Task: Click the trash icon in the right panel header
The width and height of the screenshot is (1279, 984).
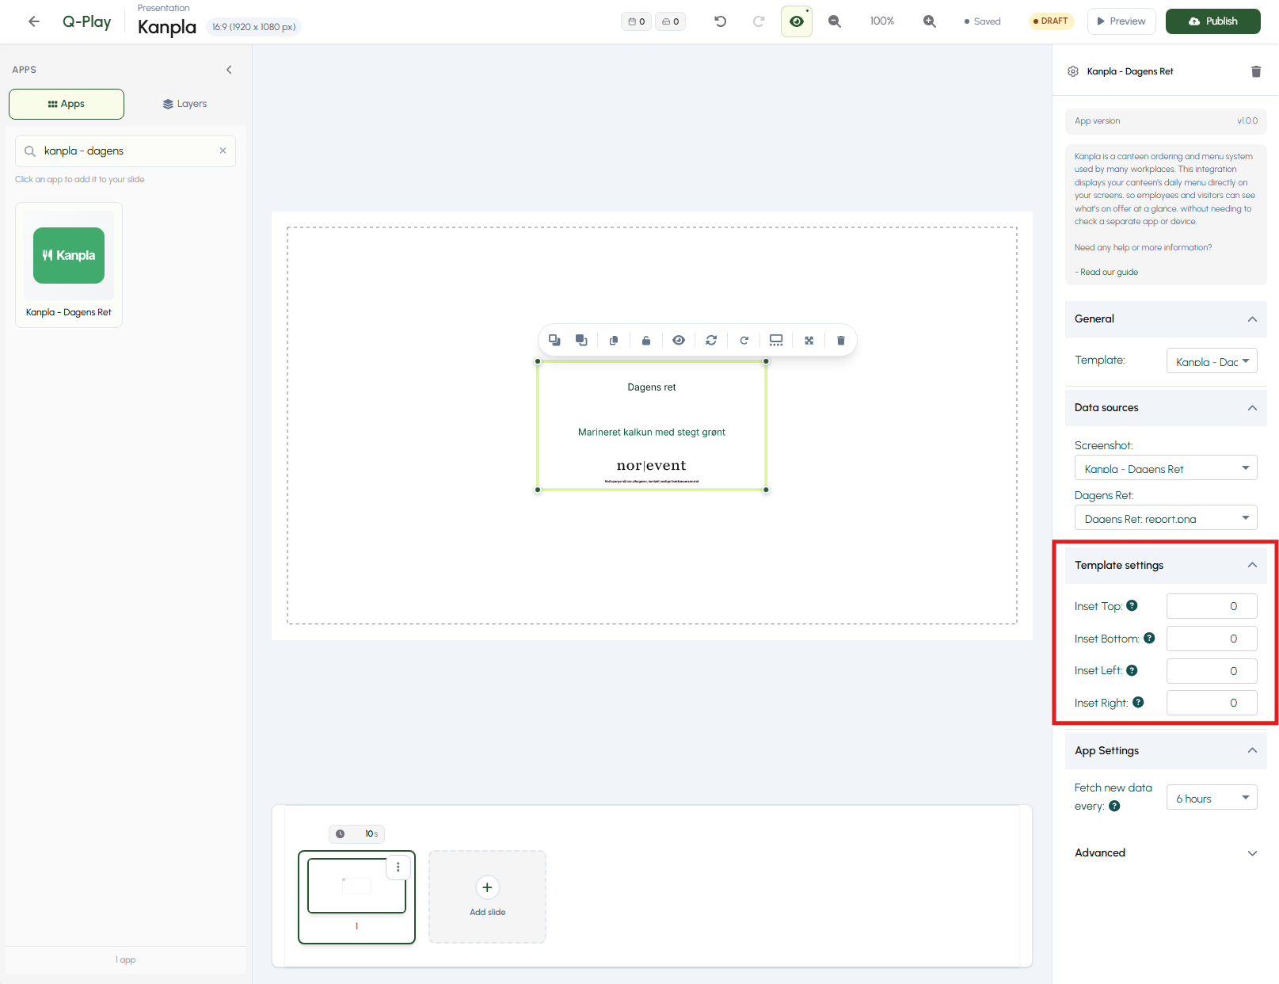Action: tap(1256, 71)
